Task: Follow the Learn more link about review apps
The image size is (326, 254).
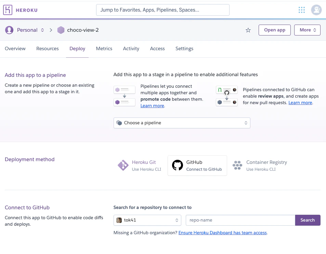Action: click(300, 103)
